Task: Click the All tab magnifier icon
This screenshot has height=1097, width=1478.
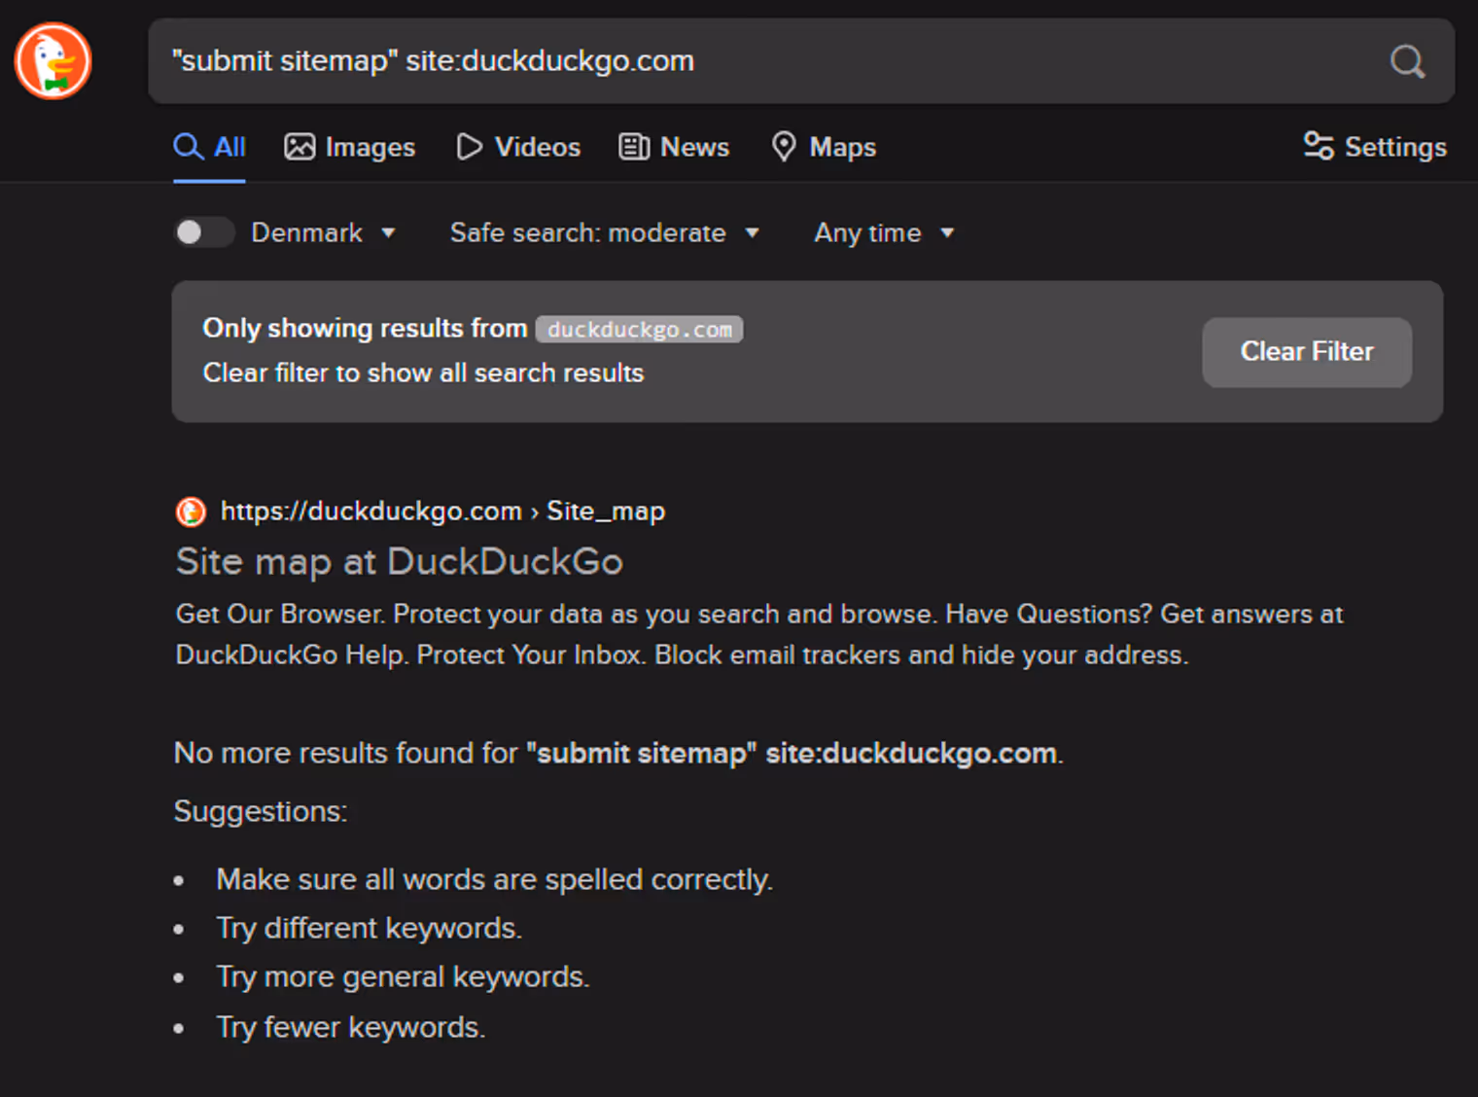Action: pos(189,147)
